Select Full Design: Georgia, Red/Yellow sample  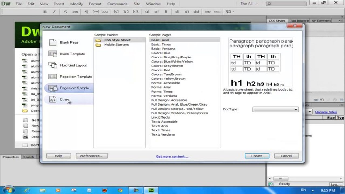(x=177, y=109)
